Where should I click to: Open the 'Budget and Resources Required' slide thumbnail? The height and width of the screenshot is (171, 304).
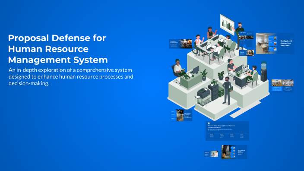[x=275, y=44]
